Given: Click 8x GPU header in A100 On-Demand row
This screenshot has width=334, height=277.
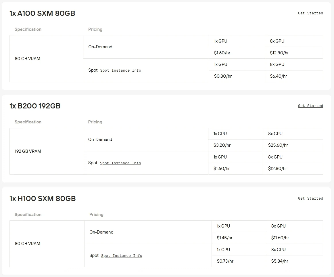Looking at the screenshot, I should point(277,41).
